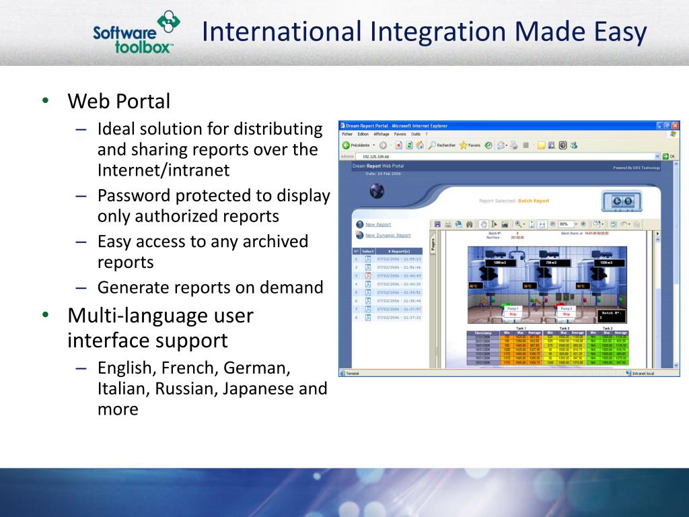Select the hand pan tool
689x517 pixels.
tap(483, 224)
